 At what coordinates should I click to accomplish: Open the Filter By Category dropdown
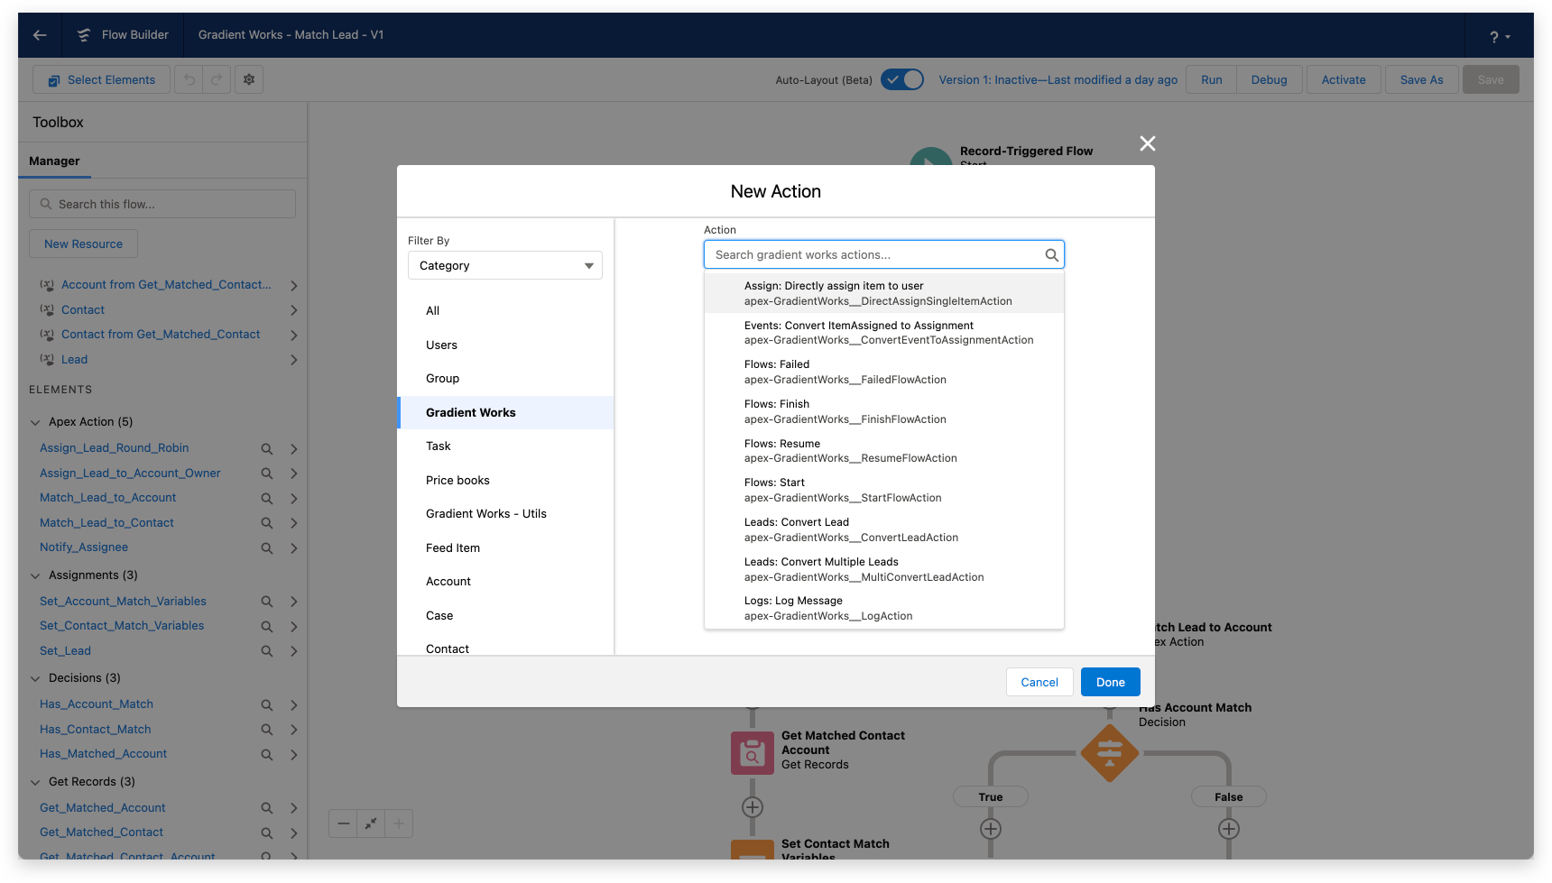504,266
